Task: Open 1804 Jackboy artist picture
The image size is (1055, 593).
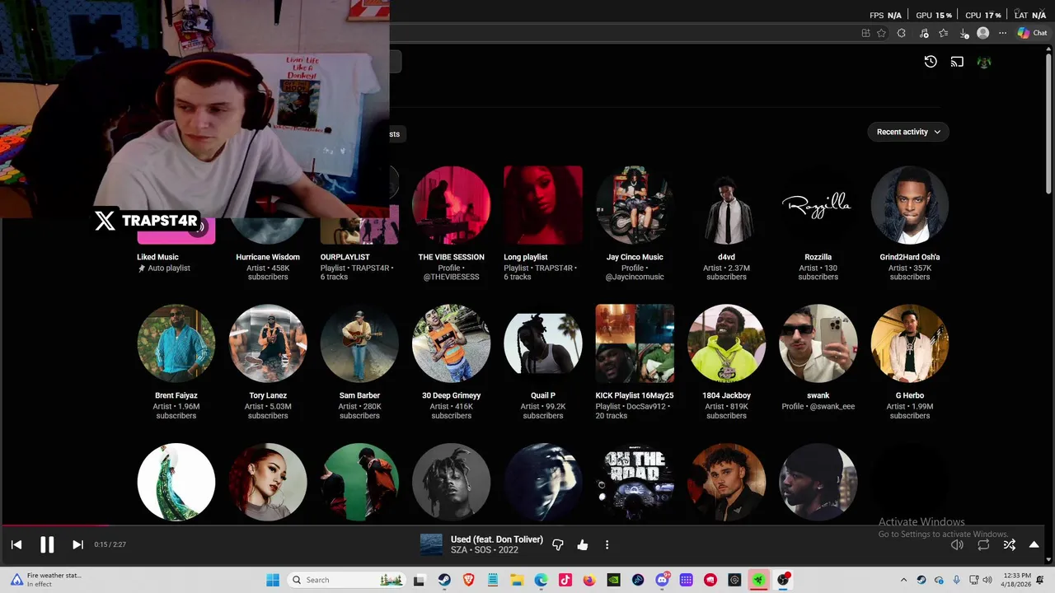Action: 726,343
